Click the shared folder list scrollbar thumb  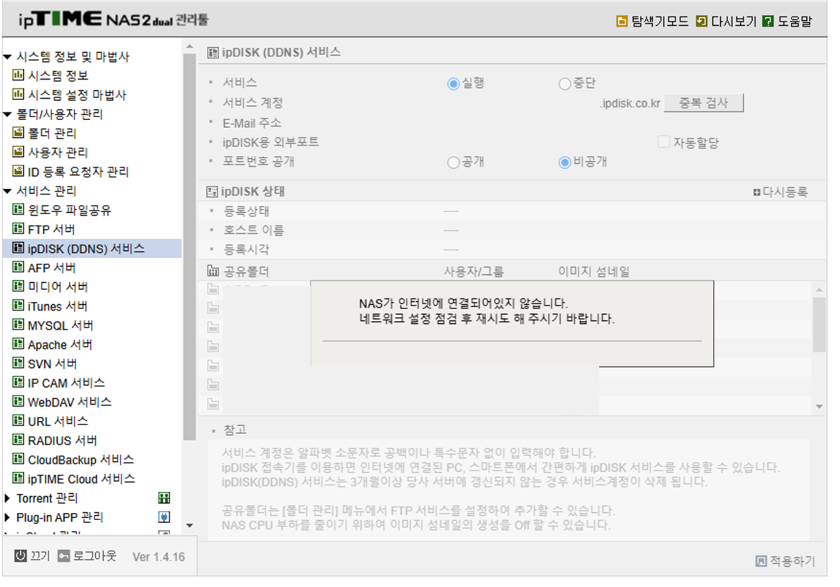(819, 325)
